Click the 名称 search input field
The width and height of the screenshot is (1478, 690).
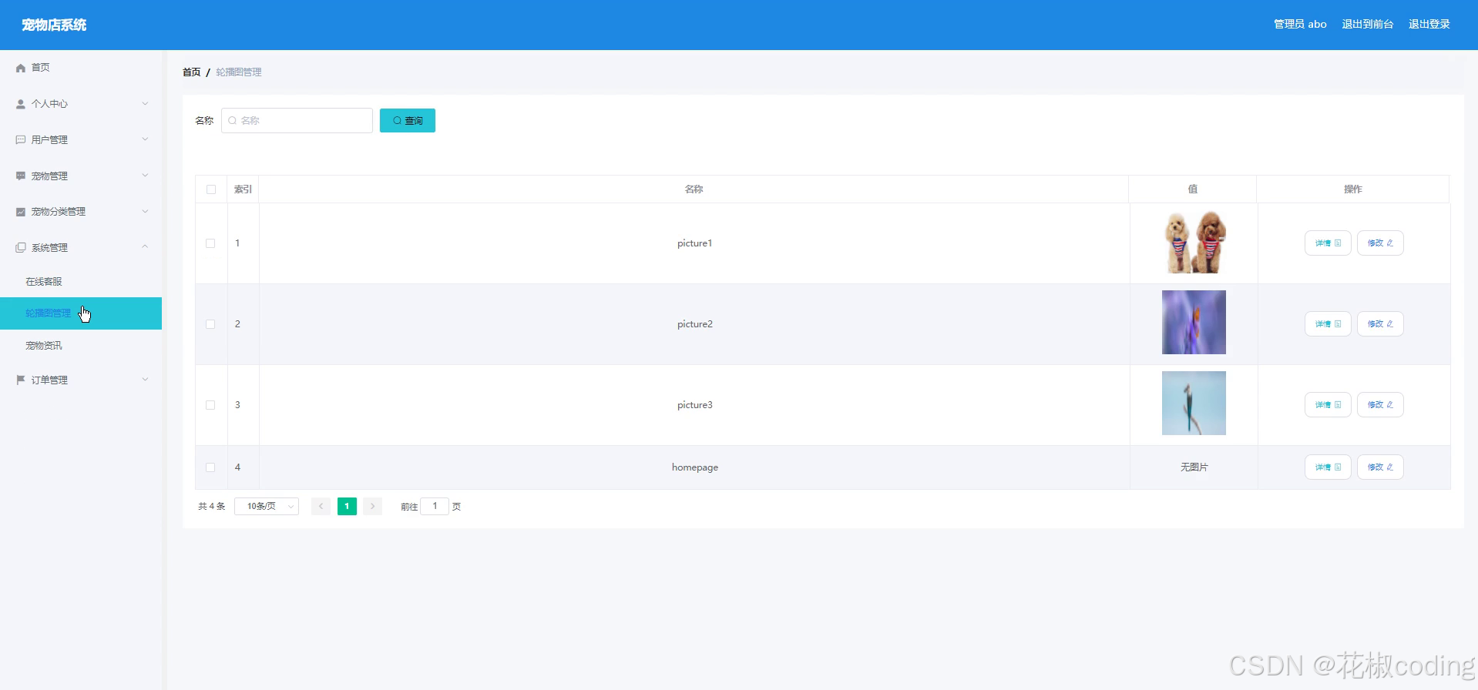coord(297,120)
